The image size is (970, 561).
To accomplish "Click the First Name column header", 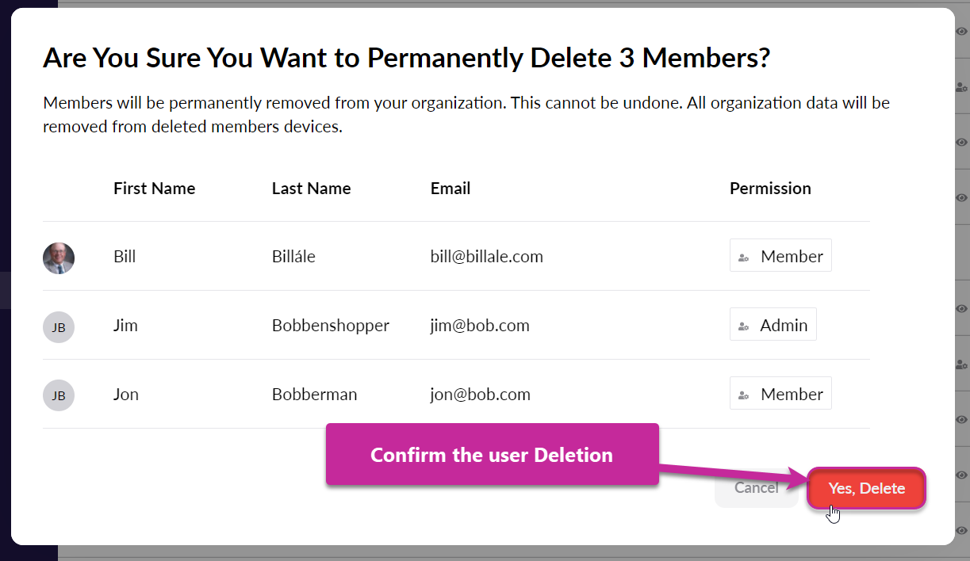I will pos(154,189).
